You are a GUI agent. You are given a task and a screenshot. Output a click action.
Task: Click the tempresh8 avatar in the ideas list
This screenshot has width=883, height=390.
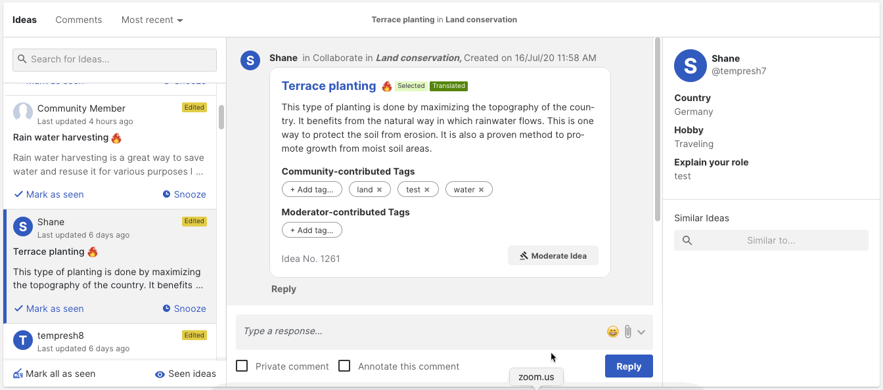click(23, 340)
